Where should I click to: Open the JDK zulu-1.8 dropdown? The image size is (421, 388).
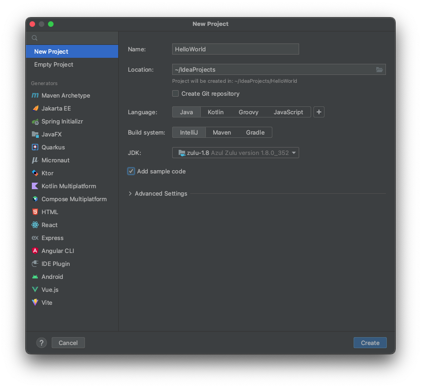coord(235,153)
